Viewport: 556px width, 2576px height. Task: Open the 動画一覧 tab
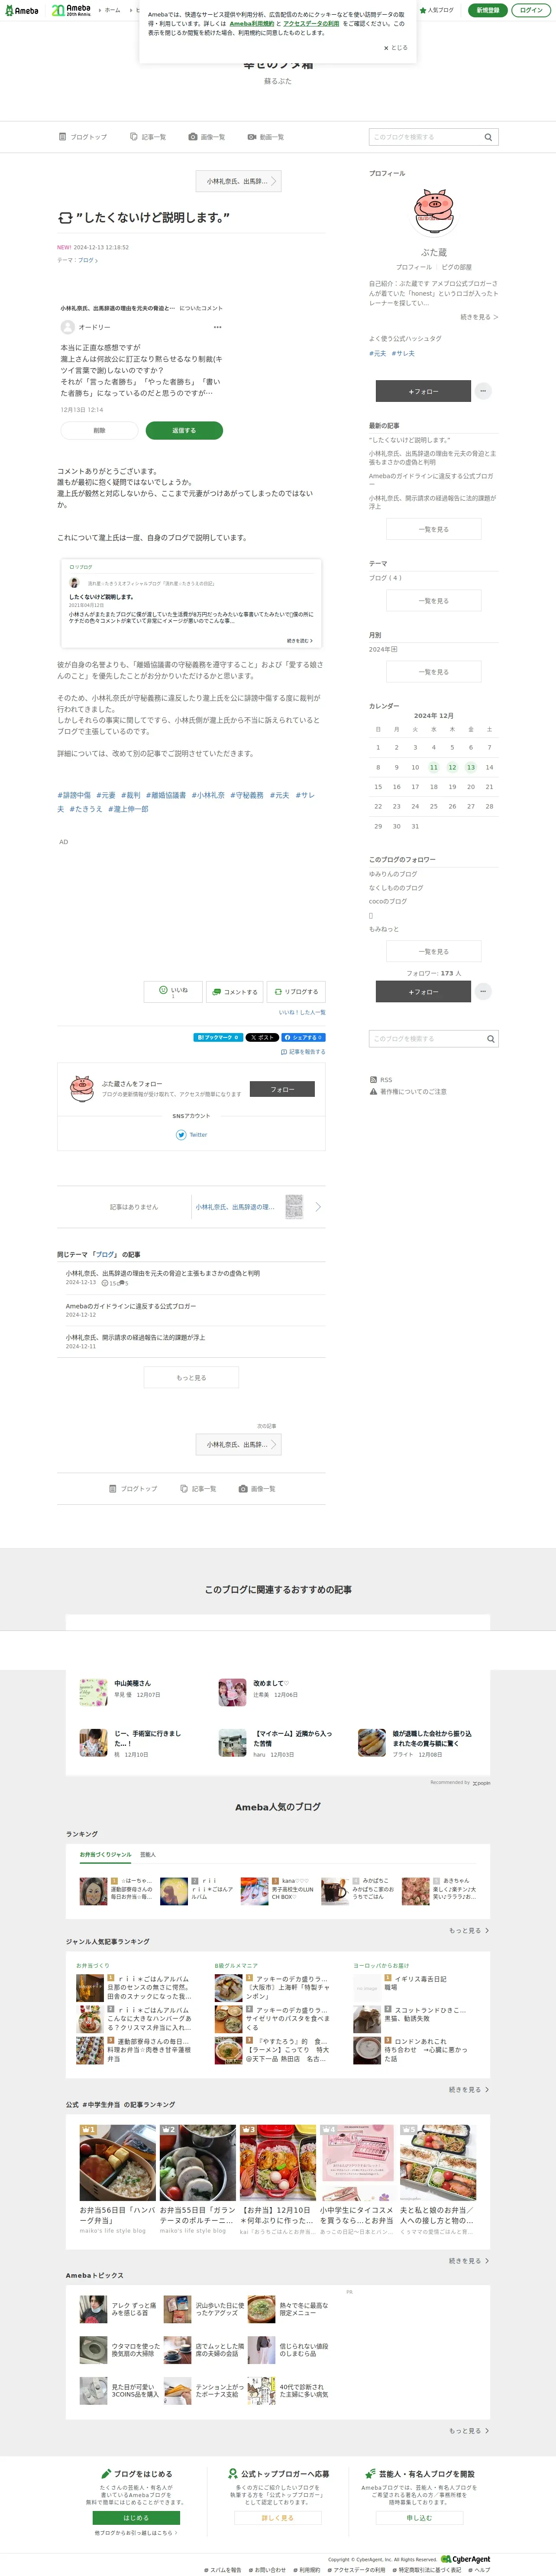tap(265, 137)
